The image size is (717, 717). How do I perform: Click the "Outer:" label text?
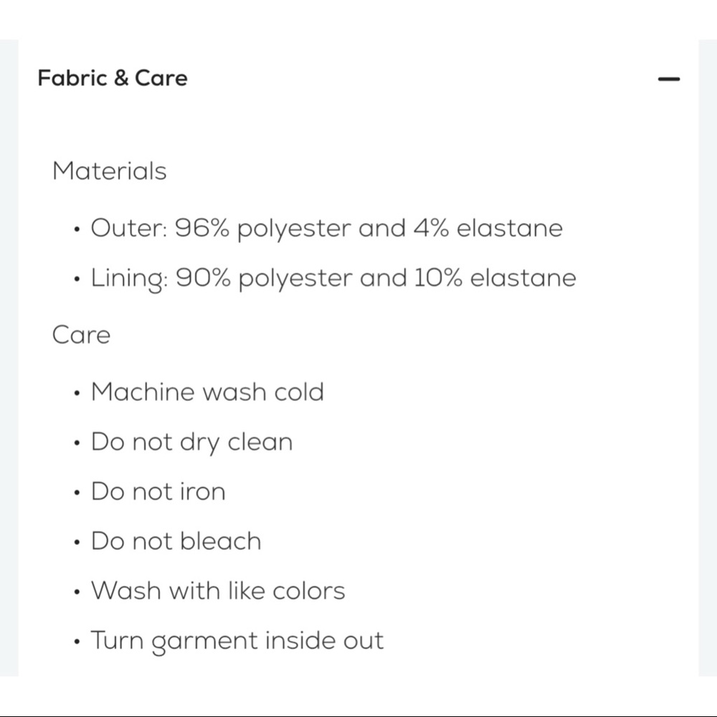(x=129, y=228)
